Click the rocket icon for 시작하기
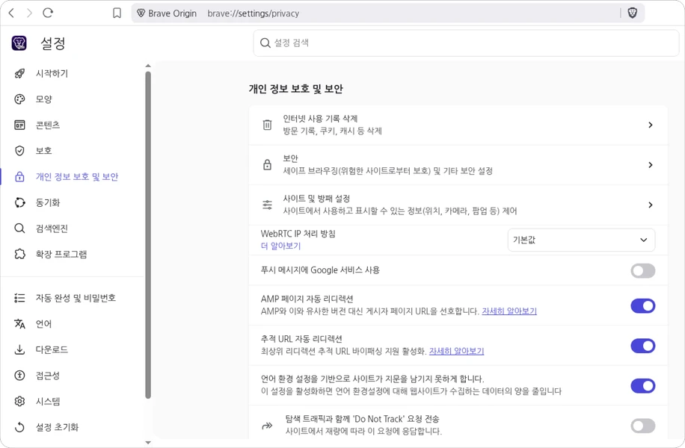685x448 pixels. pyautogui.click(x=20, y=73)
